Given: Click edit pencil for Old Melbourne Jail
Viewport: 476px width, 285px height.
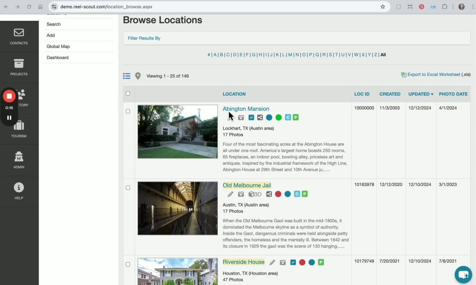Looking at the screenshot, I should [230, 194].
